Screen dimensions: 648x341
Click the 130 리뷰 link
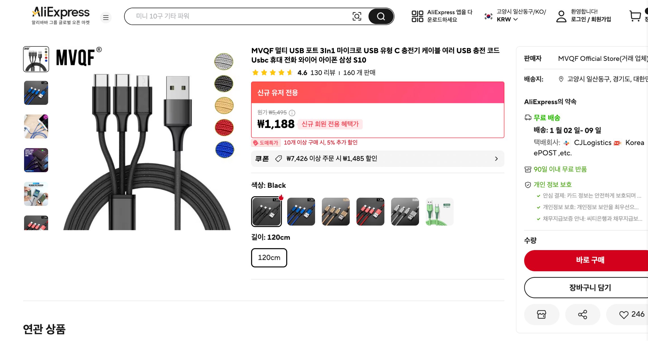point(324,73)
